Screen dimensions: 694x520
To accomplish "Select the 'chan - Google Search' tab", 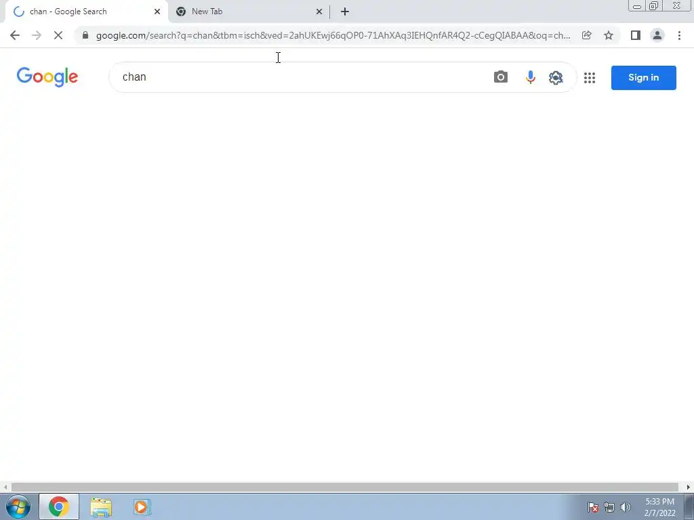I will 86,12.
